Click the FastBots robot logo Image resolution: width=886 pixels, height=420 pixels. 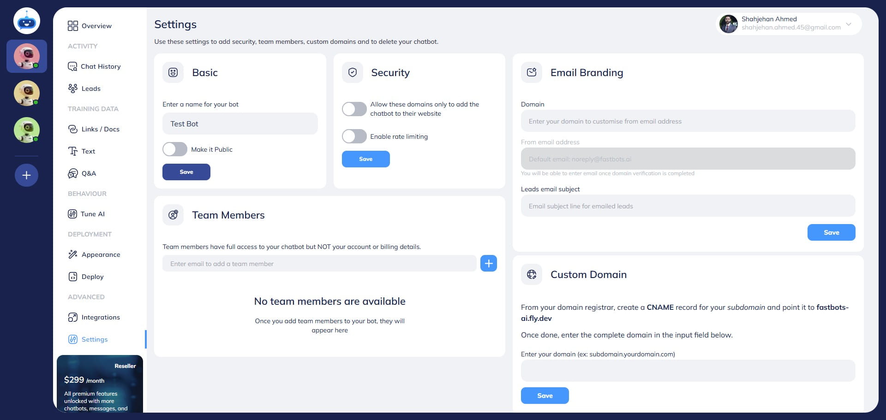click(27, 21)
